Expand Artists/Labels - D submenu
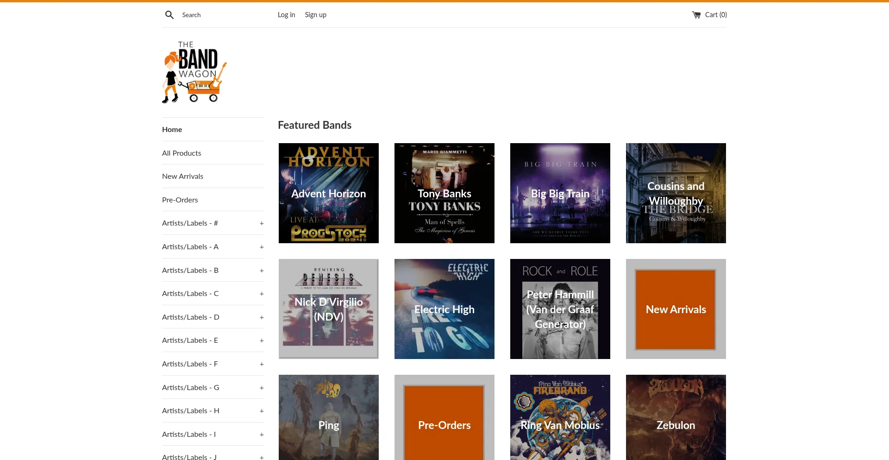The image size is (889, 460). (262, 317)
